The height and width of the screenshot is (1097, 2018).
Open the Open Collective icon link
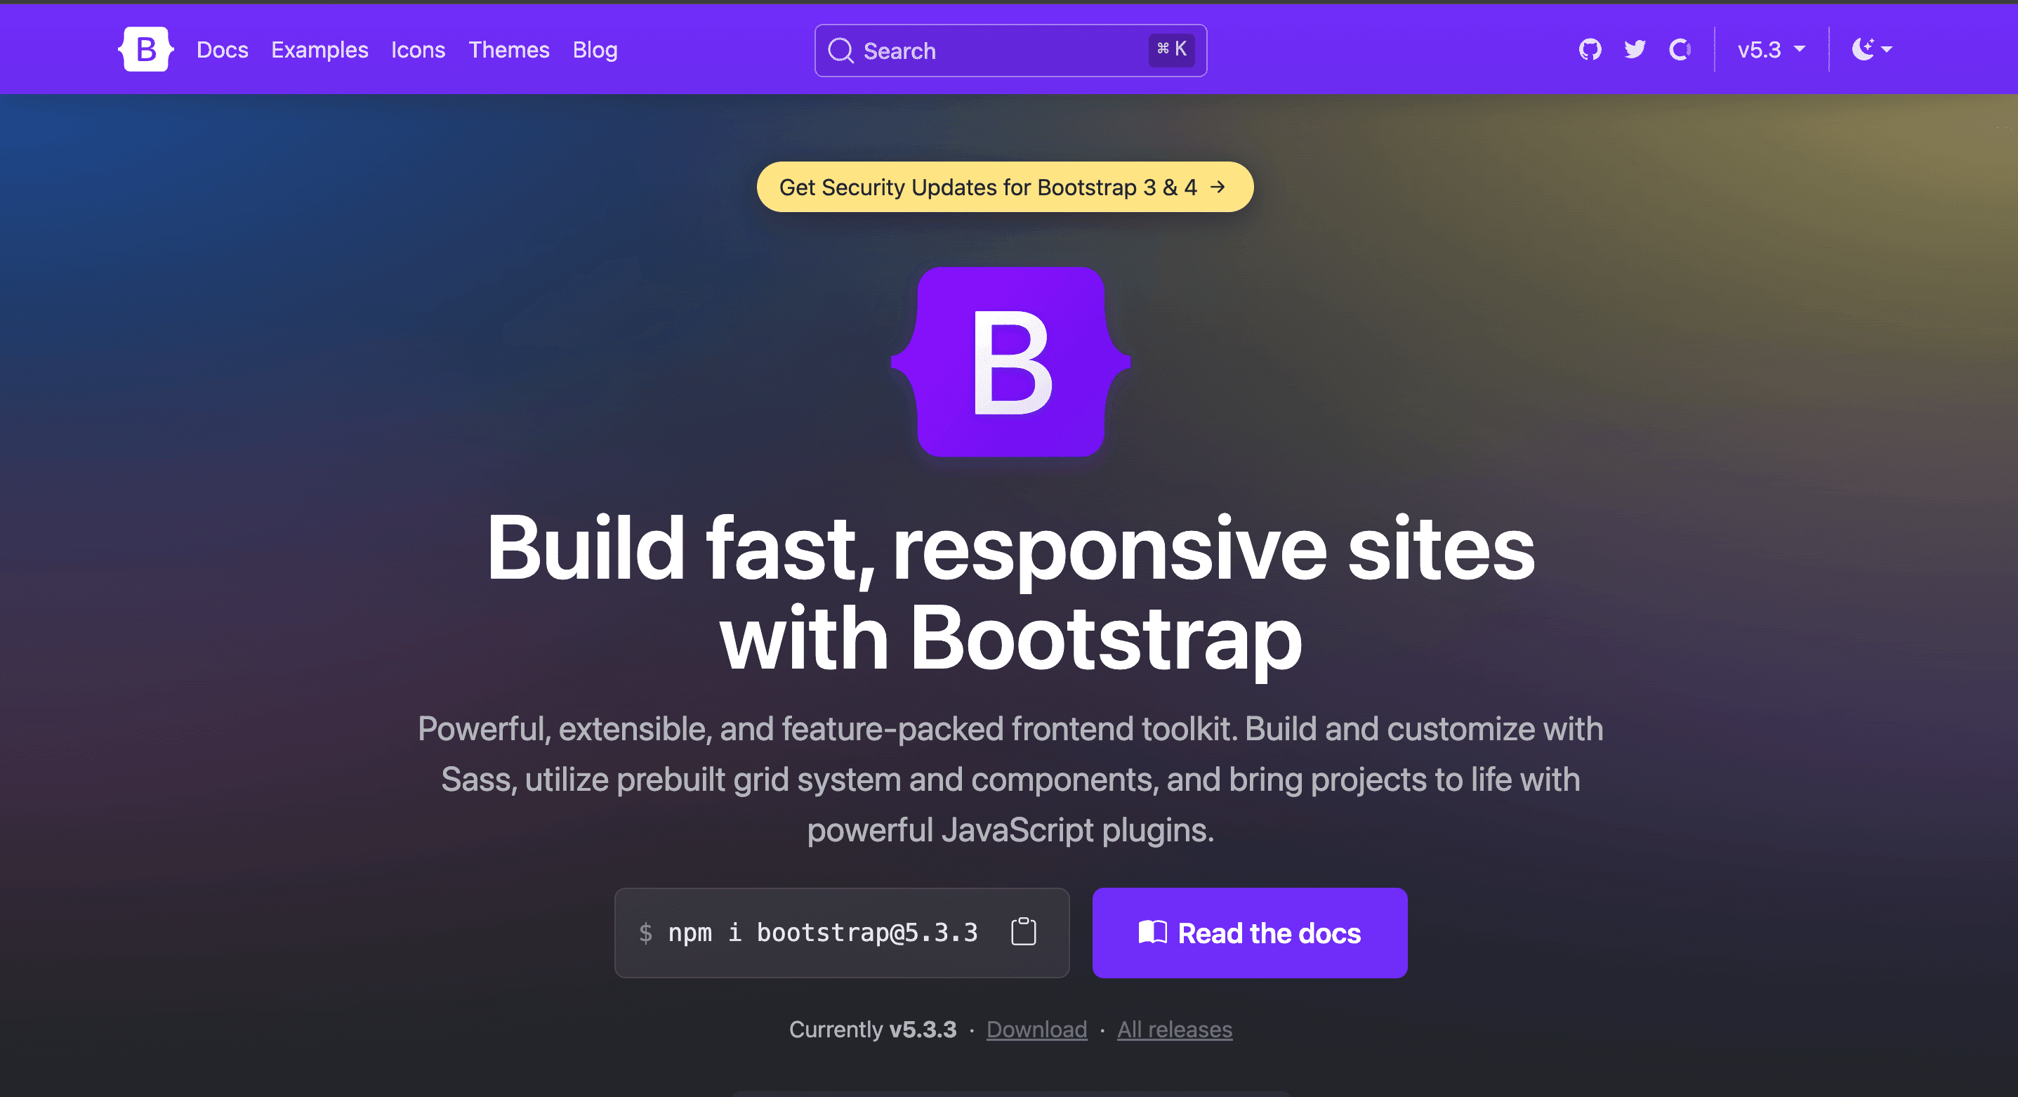pyautogui.click(x=1680, y=49)
